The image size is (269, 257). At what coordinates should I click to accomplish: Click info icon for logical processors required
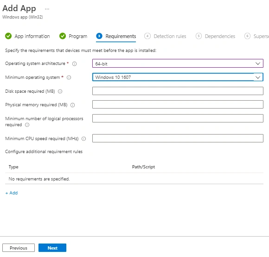click(27, 125)
